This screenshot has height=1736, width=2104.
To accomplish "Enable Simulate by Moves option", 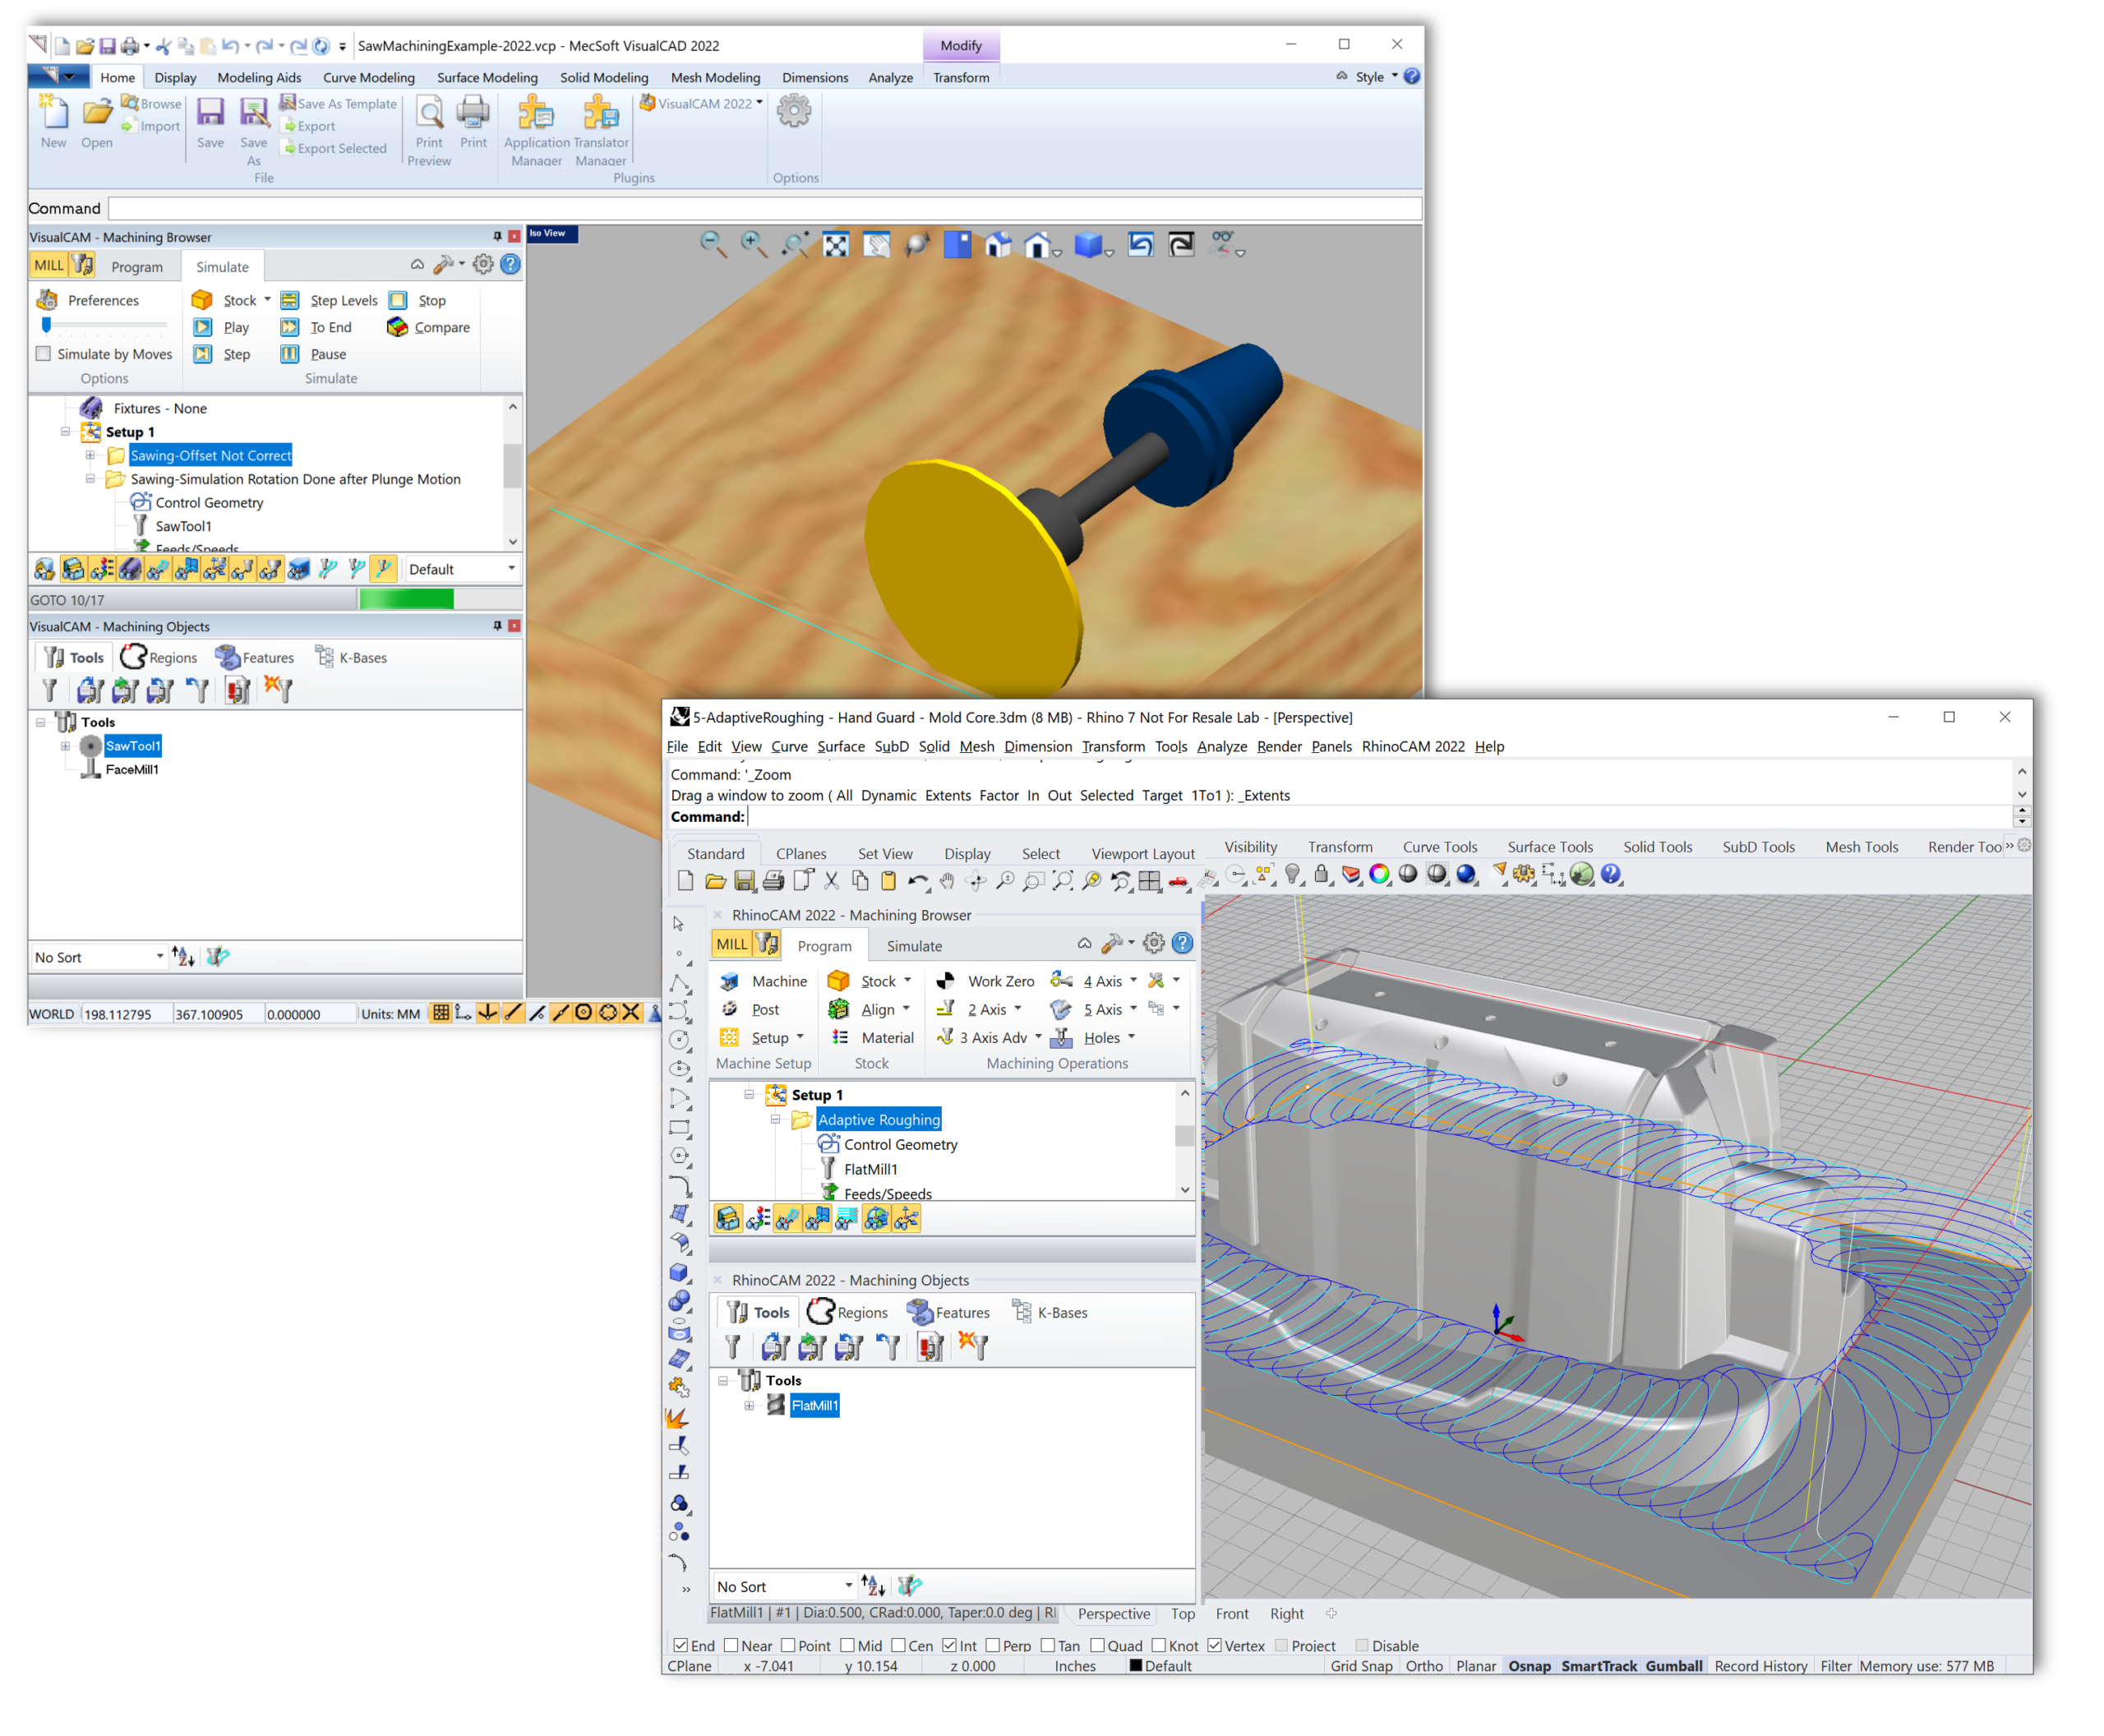I will tap(43, 353).
